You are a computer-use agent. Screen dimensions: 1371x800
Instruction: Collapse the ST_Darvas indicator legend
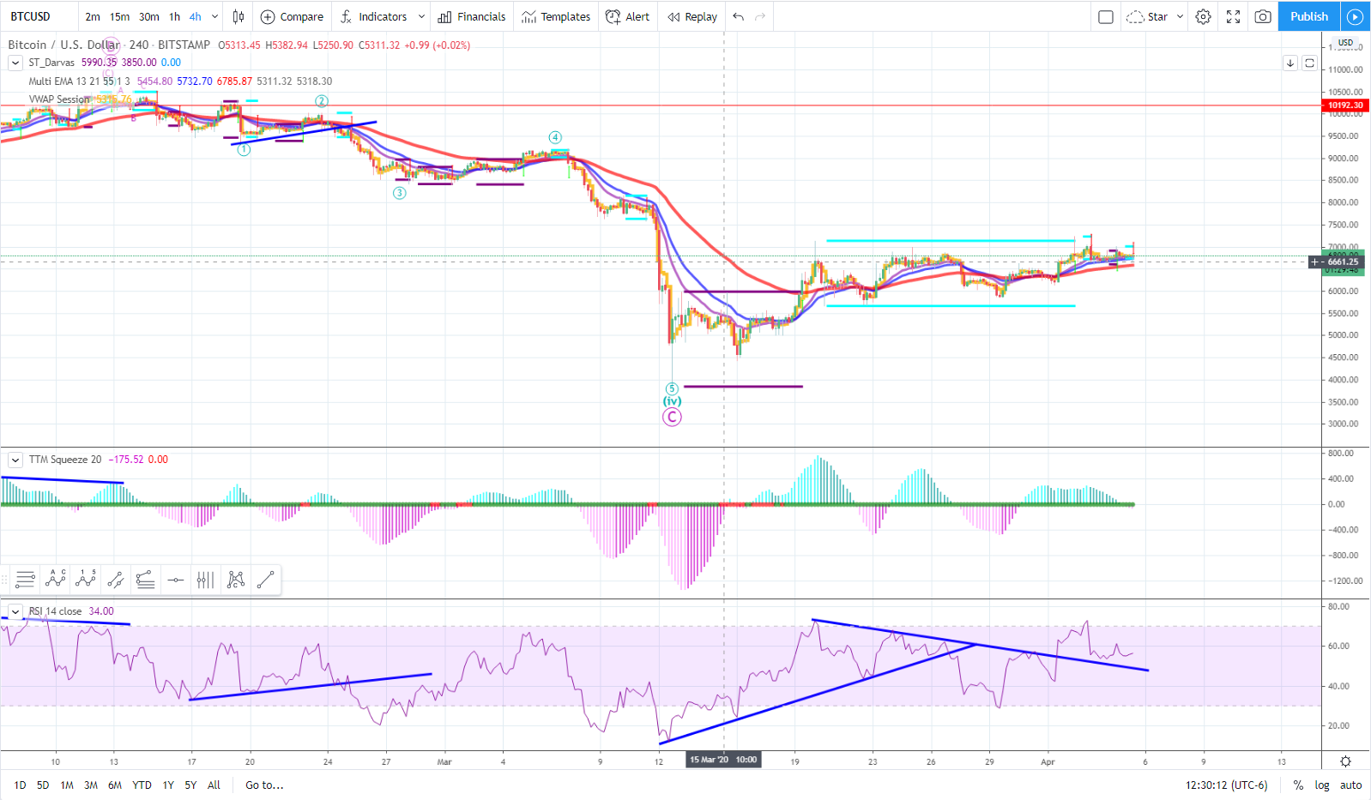point(15,63)
